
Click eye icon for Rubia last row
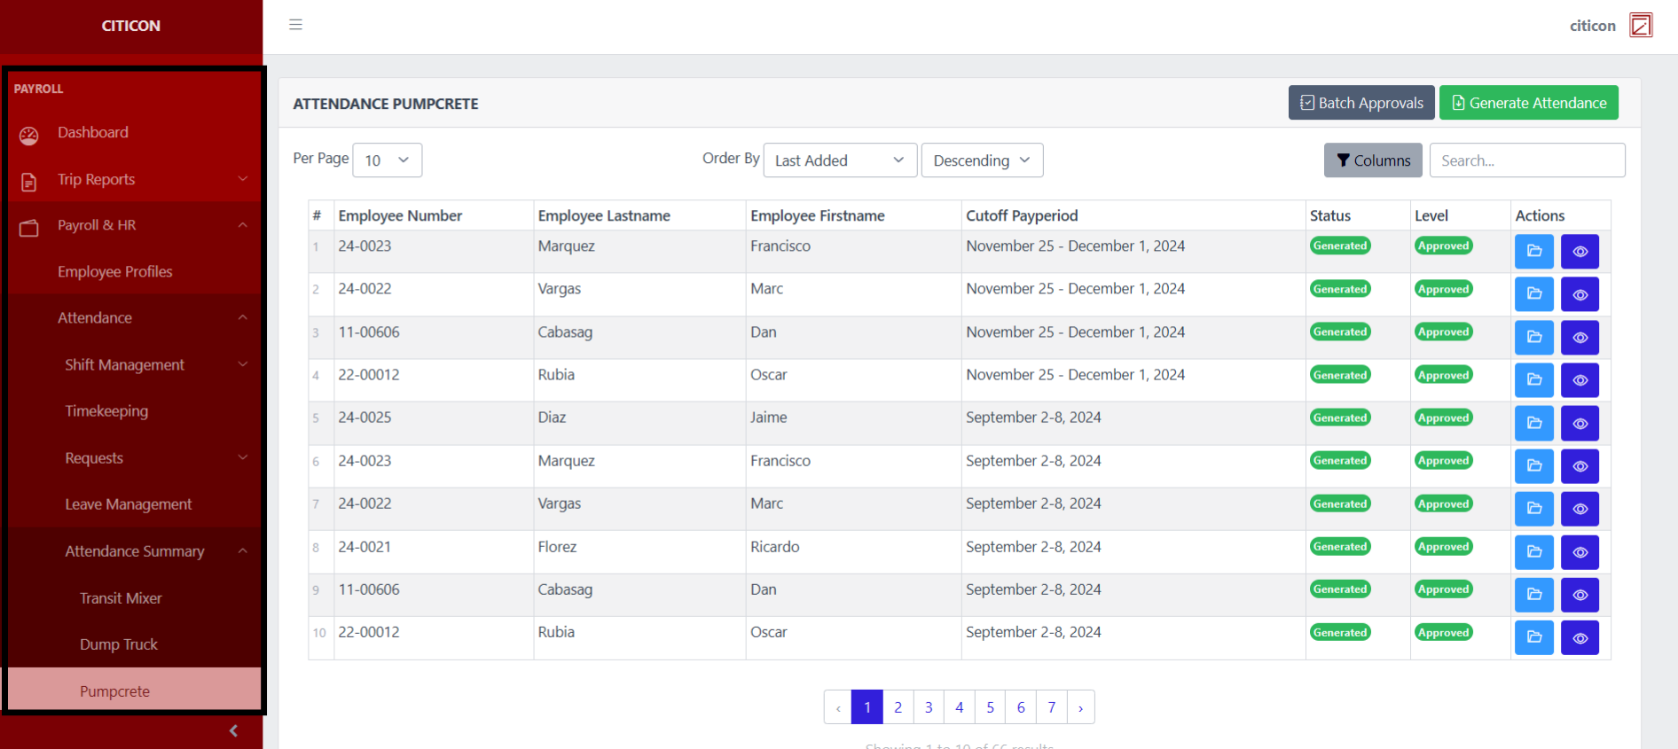point(1580,638)
